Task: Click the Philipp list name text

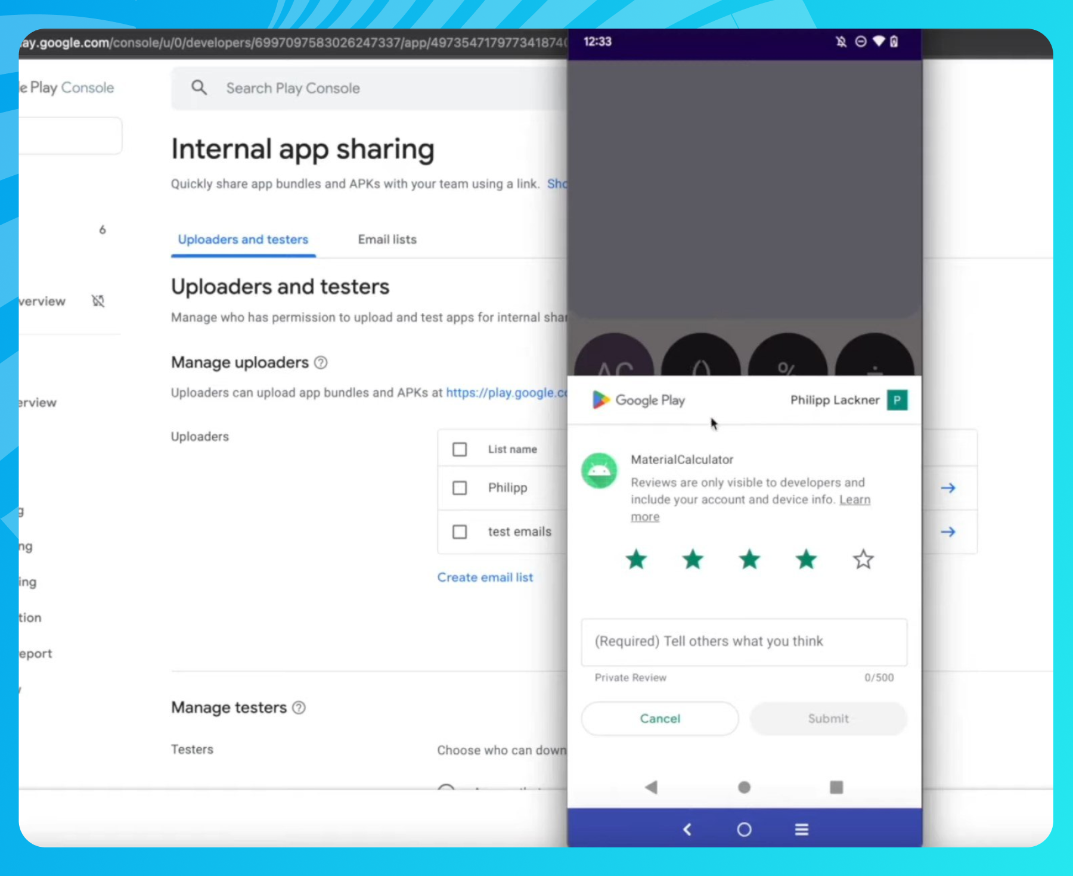Action: 508,487
